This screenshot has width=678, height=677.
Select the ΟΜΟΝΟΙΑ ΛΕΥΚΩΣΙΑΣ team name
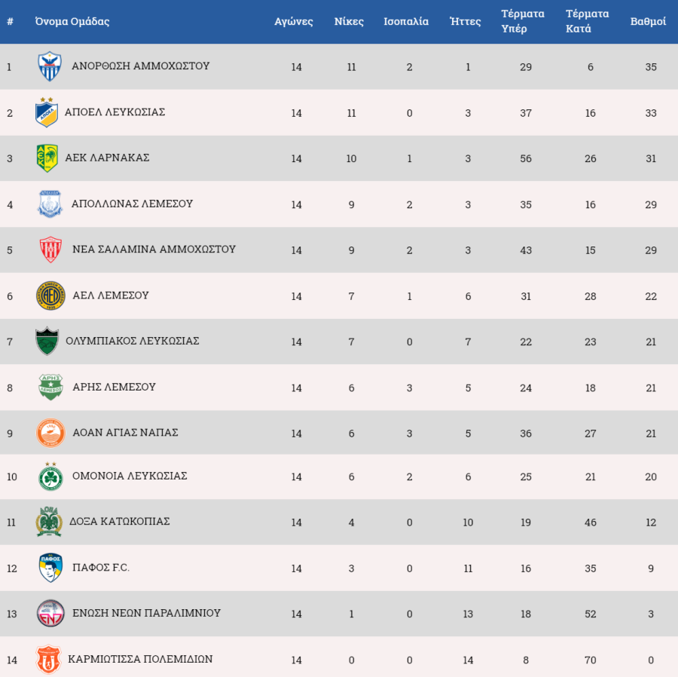pyautogui.click(x=130, y=476)
